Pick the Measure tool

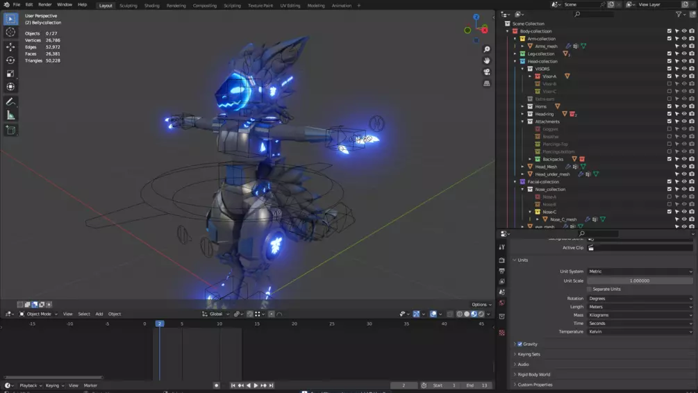click(x=10, y=115)
